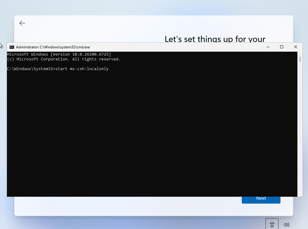The height and width of the screenshot is (229, 308).
Task: Maximize the Command Prompt window
Action: pyautogui.click(x=281, y=47)
